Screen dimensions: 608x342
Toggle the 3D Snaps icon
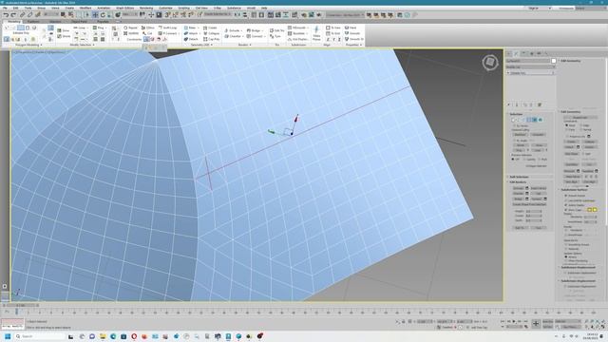pyautogui.click(x=167, y=15)
